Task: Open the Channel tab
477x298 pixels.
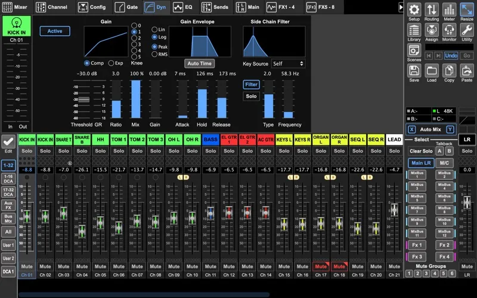Action: [x=52, y=7]
